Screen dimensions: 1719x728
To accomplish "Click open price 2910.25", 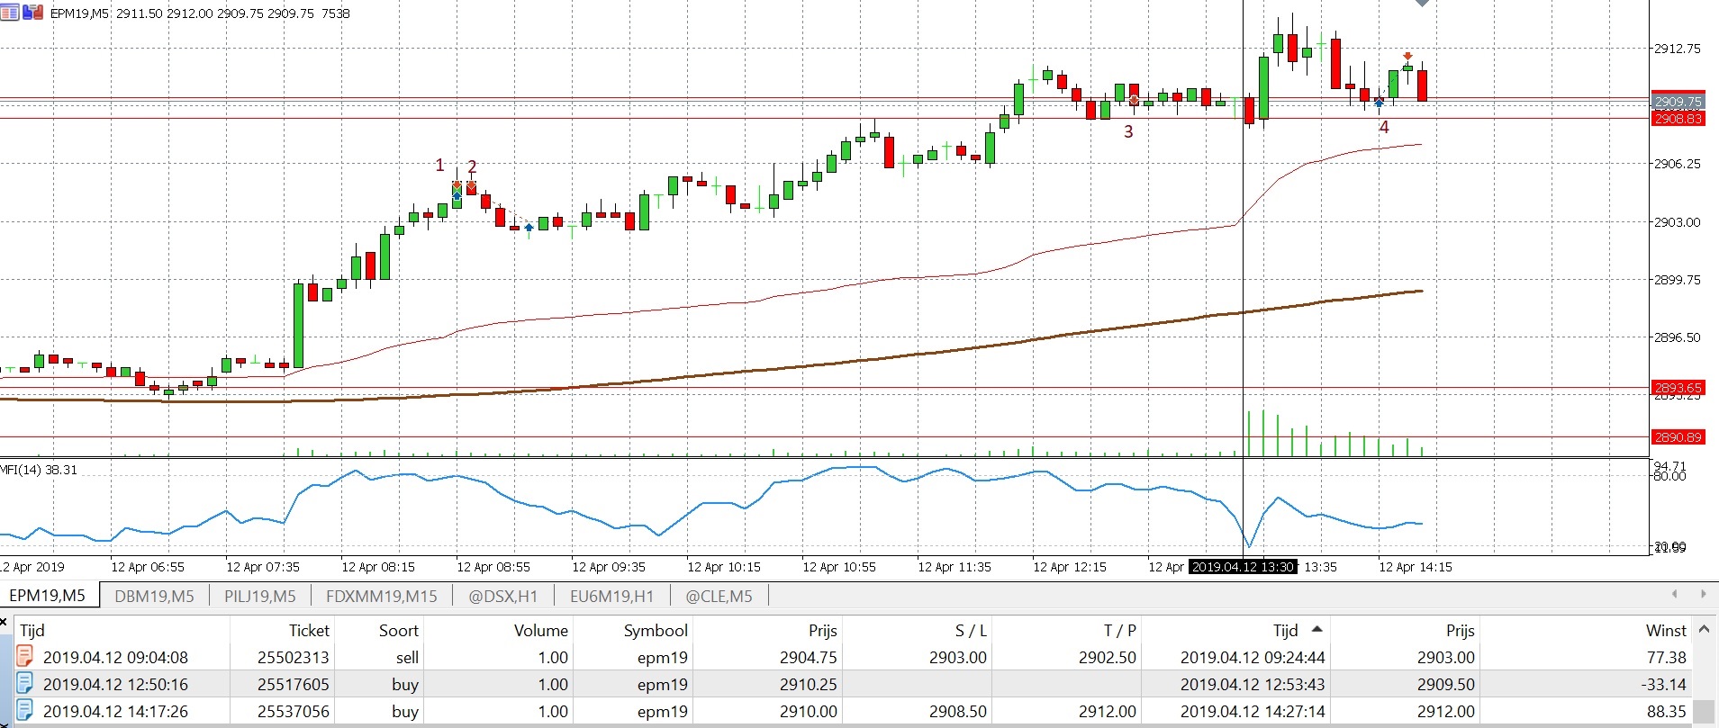I will 809,685.
